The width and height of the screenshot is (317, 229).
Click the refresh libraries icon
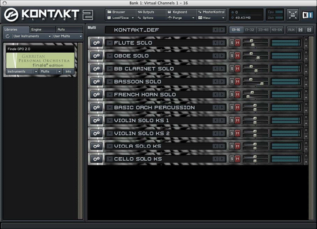tap(7, 36)
